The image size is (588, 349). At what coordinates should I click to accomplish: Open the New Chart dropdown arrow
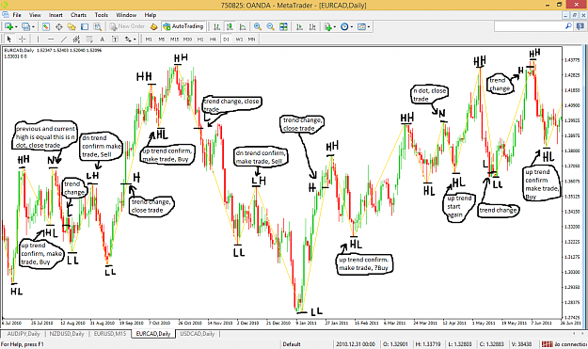pyautogui.click(x=16, y=27)
